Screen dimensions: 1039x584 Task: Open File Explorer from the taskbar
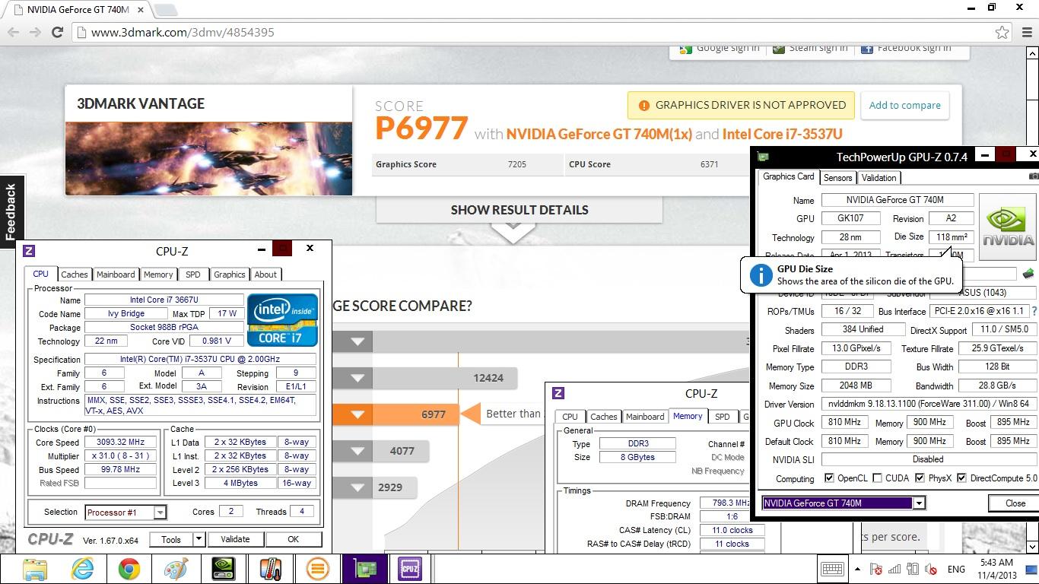[x=35, y=569]
